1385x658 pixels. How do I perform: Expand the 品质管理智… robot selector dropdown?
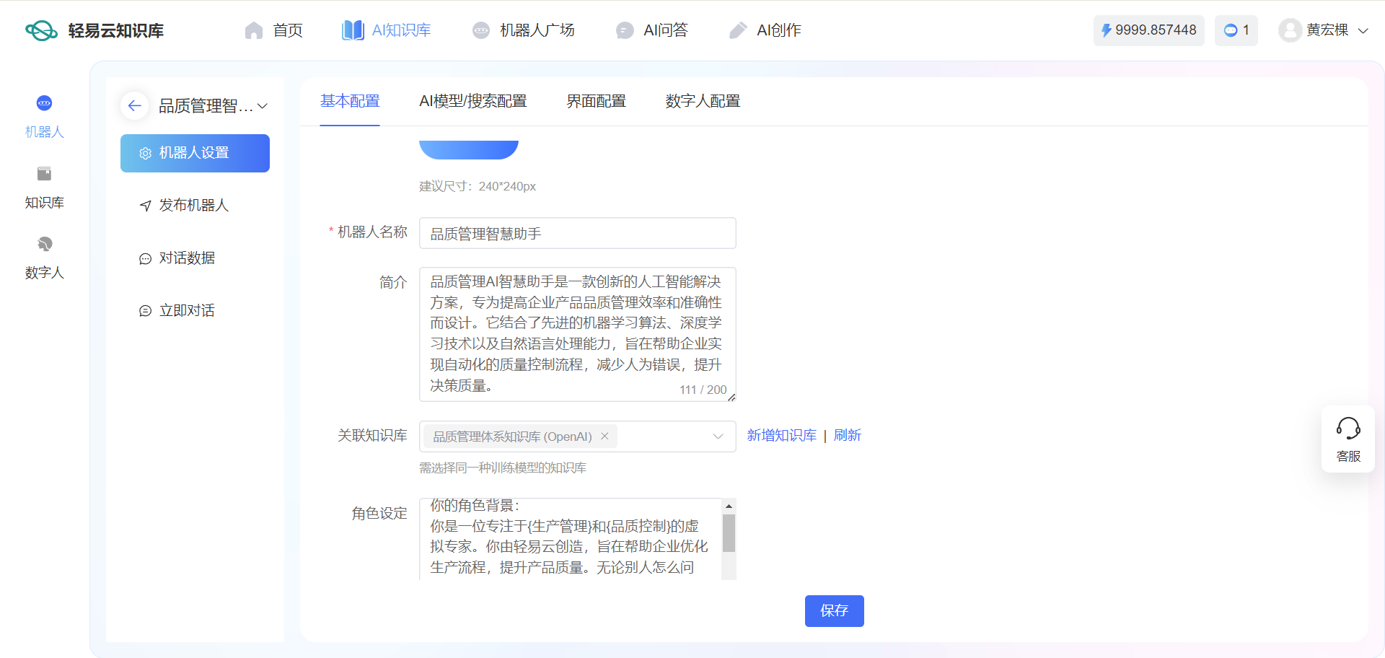pyautogui.click(x=263, y=106)
